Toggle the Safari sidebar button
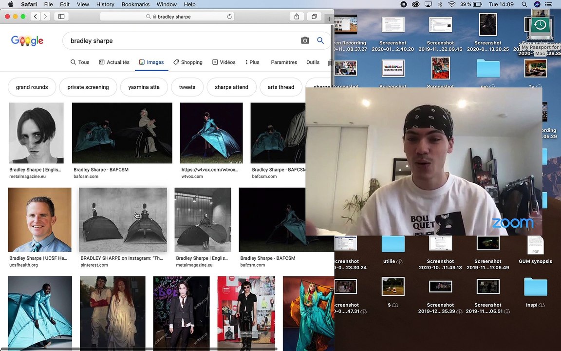 (61, 17)
